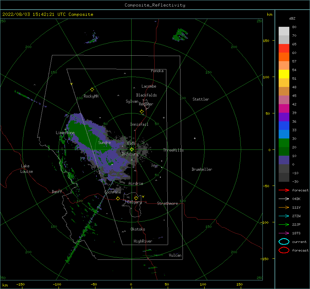Click the red forecast arrow in legend
The image size is (310, 289).
point(284,190)
